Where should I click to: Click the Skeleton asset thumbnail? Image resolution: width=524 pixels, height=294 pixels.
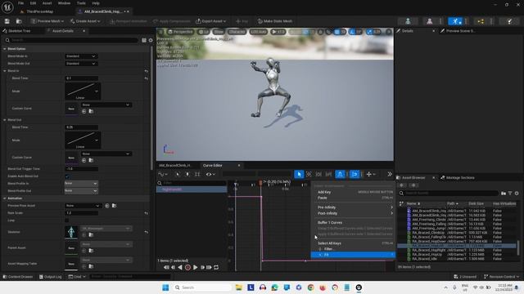pos(71,232)
